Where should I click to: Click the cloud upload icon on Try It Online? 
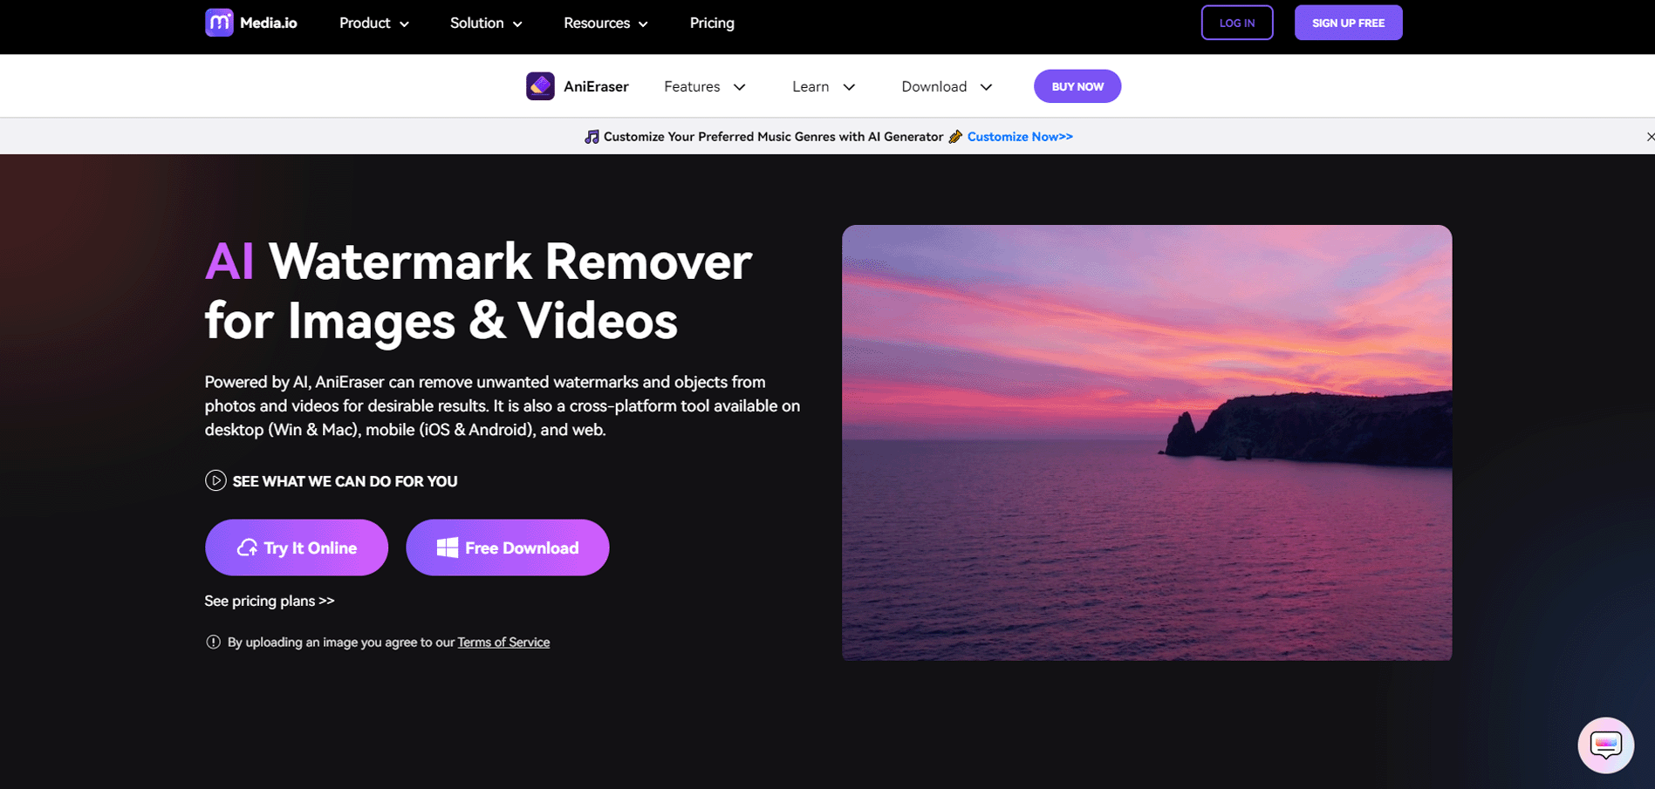[248, 548]
